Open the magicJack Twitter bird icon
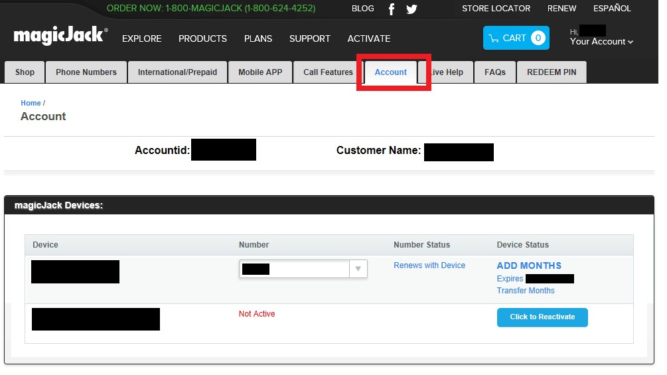667x375 pixels. [x=411, y=9]
